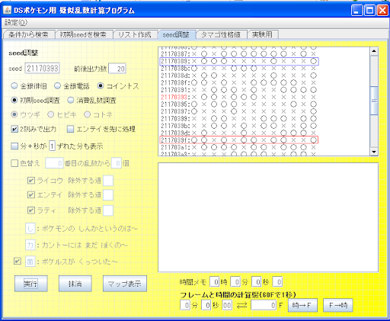
Task: Select the コイントス radio button
Action: pyautogui.click(x=101, y=86)
